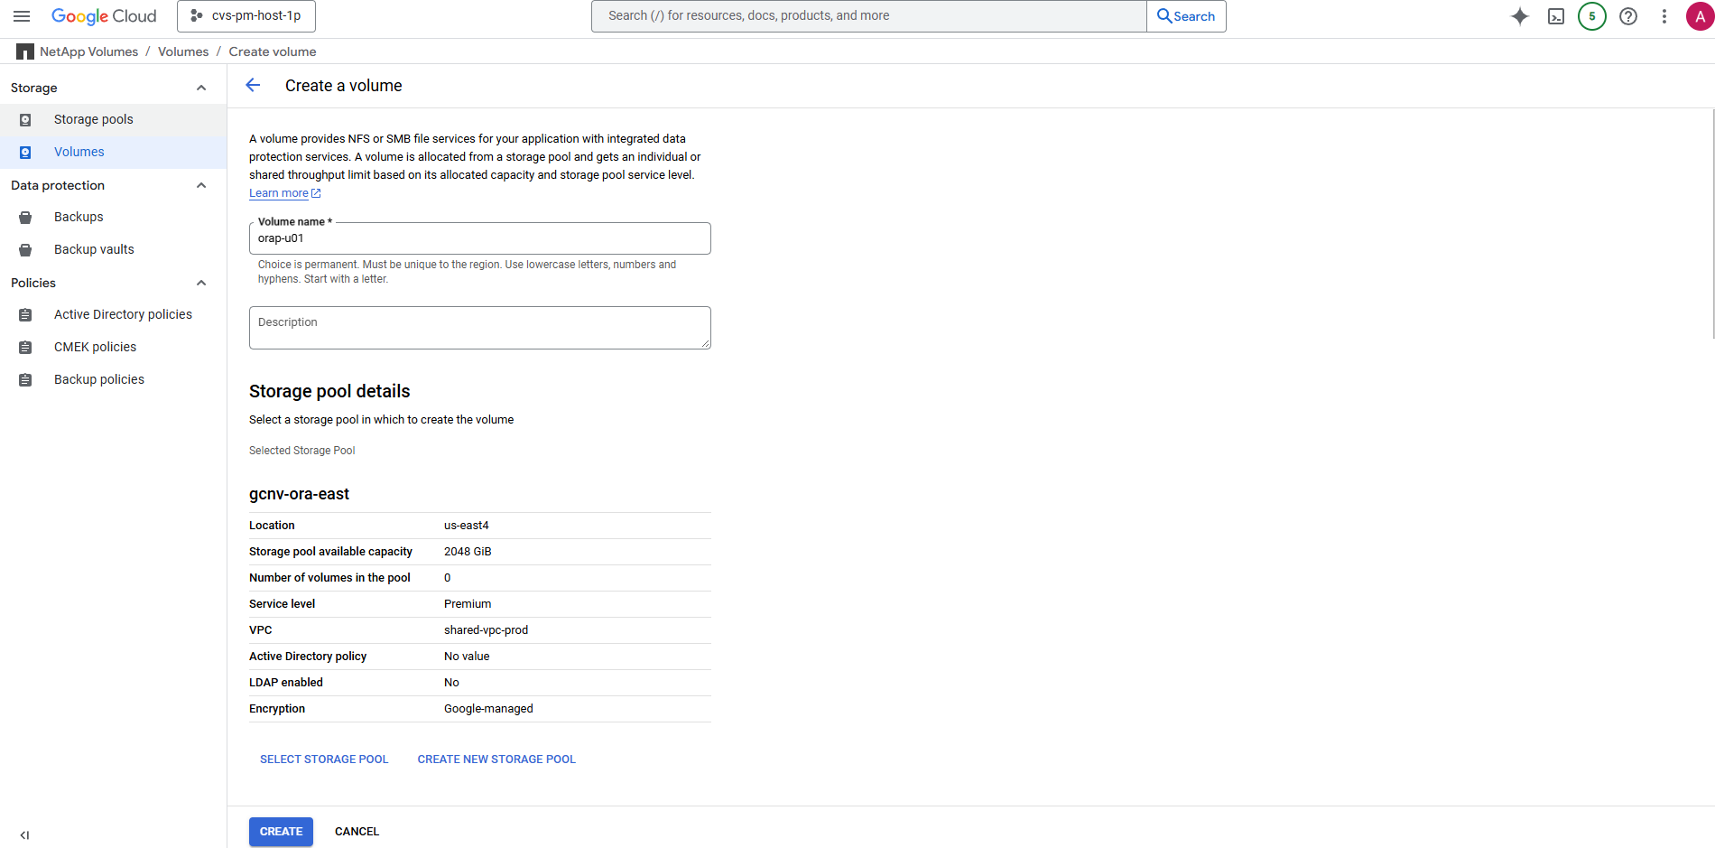Open the three-dot settings menu

1664,16
